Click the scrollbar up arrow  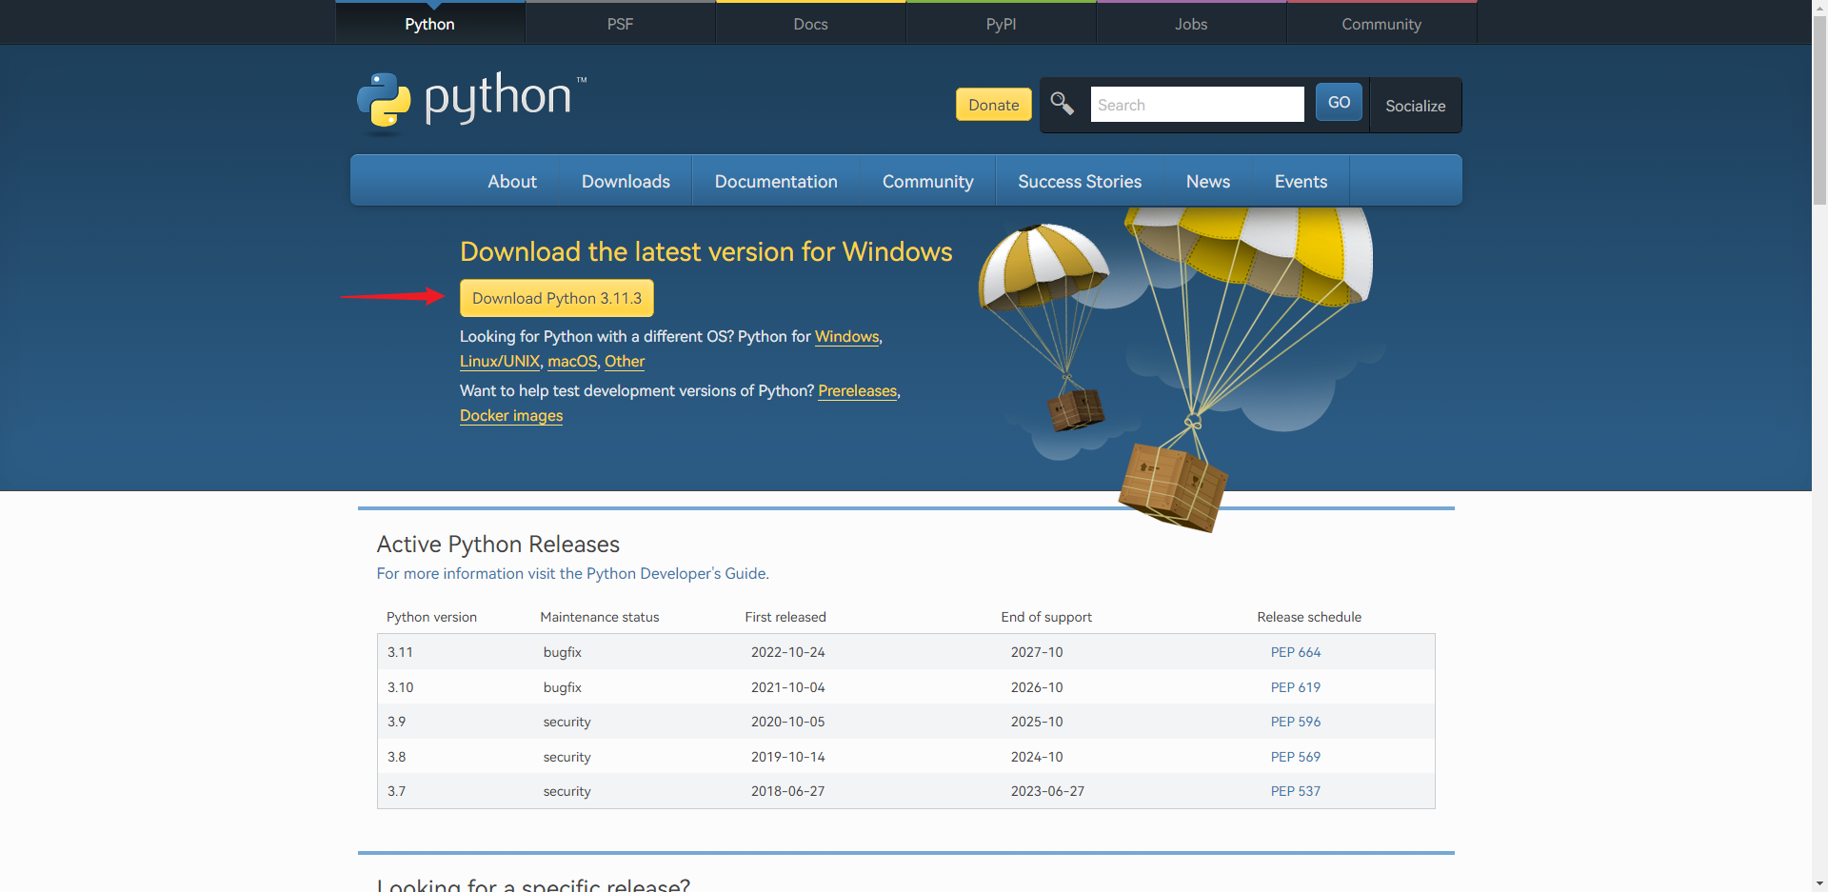[x=1819, y=8]
